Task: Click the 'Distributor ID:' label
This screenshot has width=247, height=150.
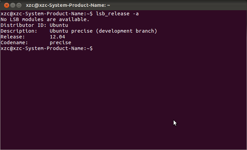Action: [x=23, y=25]
